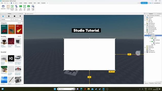Collapse the Credits button node
Viewport: 162px width, 91px height.
point(150,38)
